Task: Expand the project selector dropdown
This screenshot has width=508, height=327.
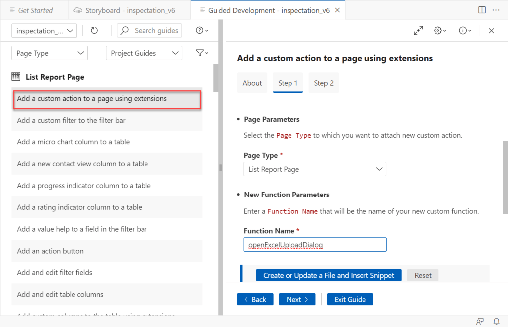Action: (x=44, y=31)
